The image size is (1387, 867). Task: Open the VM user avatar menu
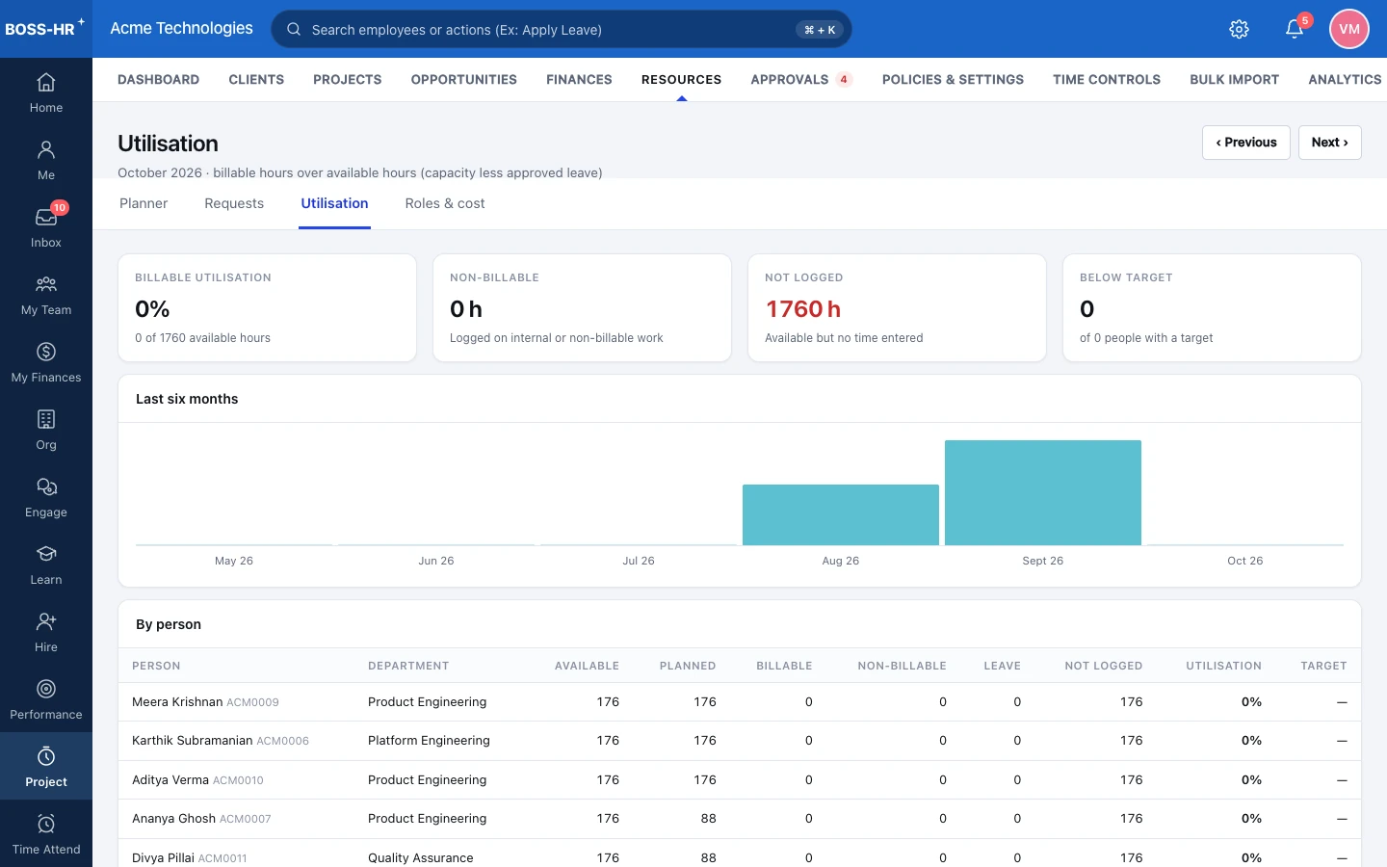(x=1349, y=29)
